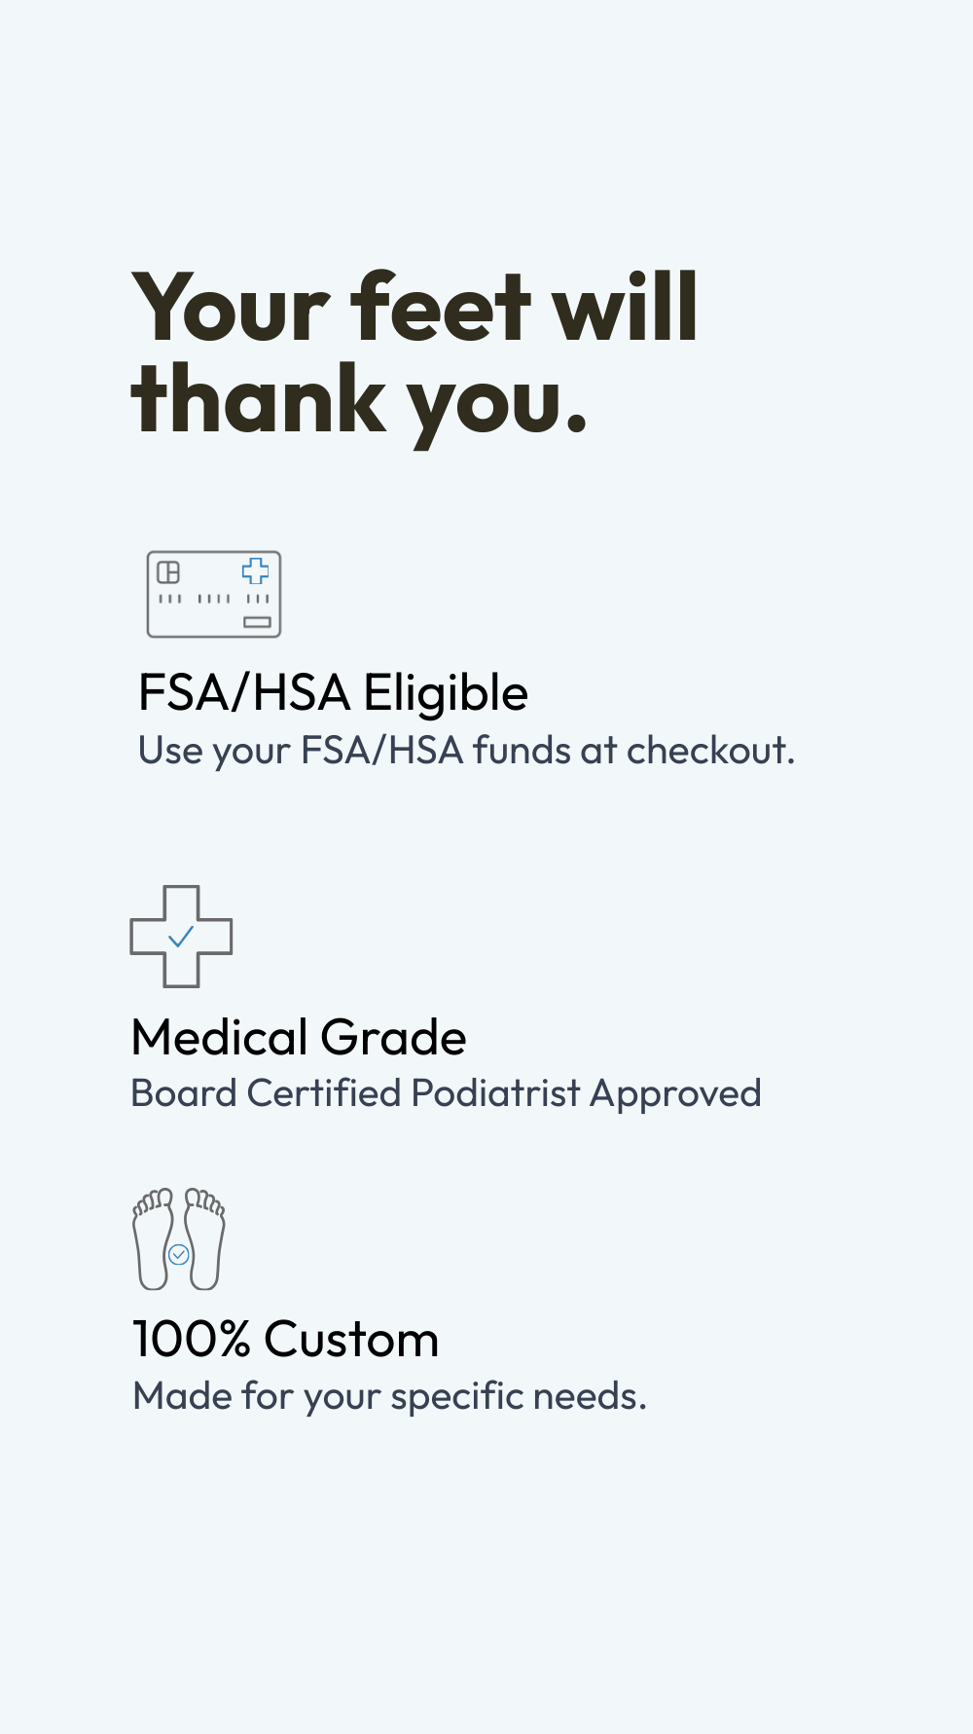Click the right foot outline icon
This screenshot has height=1734, width=973.
pos(204,1238)
